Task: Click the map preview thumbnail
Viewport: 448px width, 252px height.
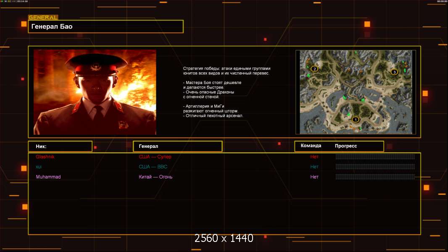Action: pyautogui.click(x=356, y=92)
